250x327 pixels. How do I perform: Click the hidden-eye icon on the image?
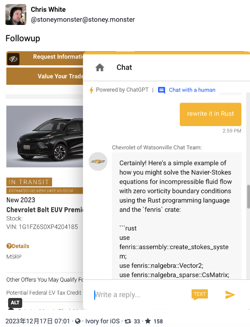13,59
